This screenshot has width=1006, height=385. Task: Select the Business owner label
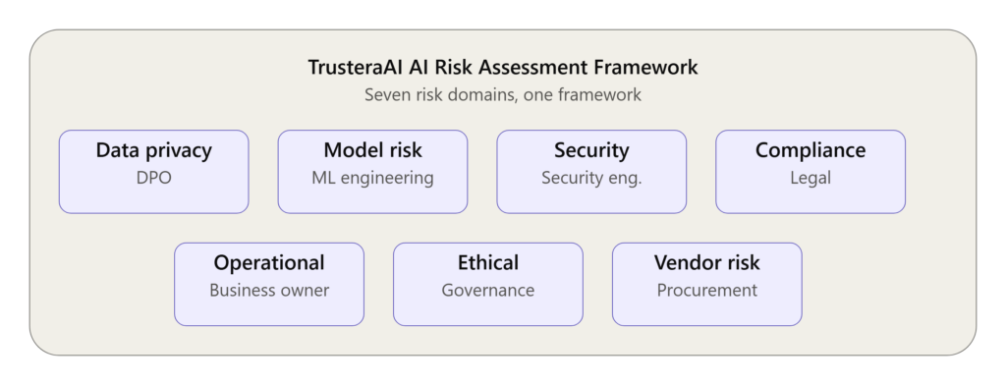269,290
